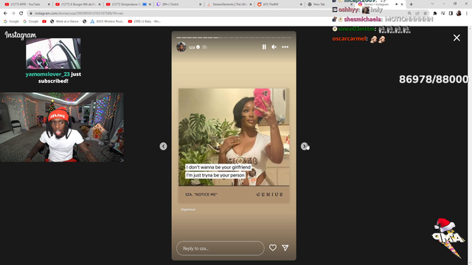Toggle the browser side panel icon

pos(451,13)
